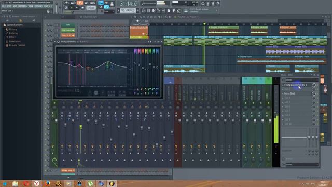Screen dimensions: 332x187
Task: Open the TOOLS menu
Action: point(47,6)
